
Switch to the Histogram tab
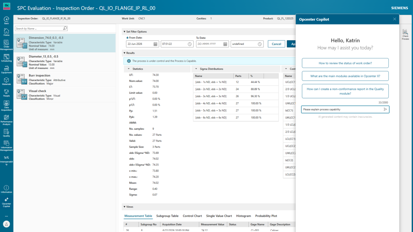click(x=243, y=216)
